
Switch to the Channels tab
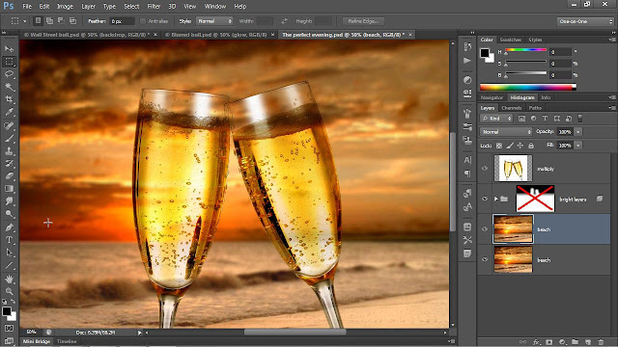[512, 108]
